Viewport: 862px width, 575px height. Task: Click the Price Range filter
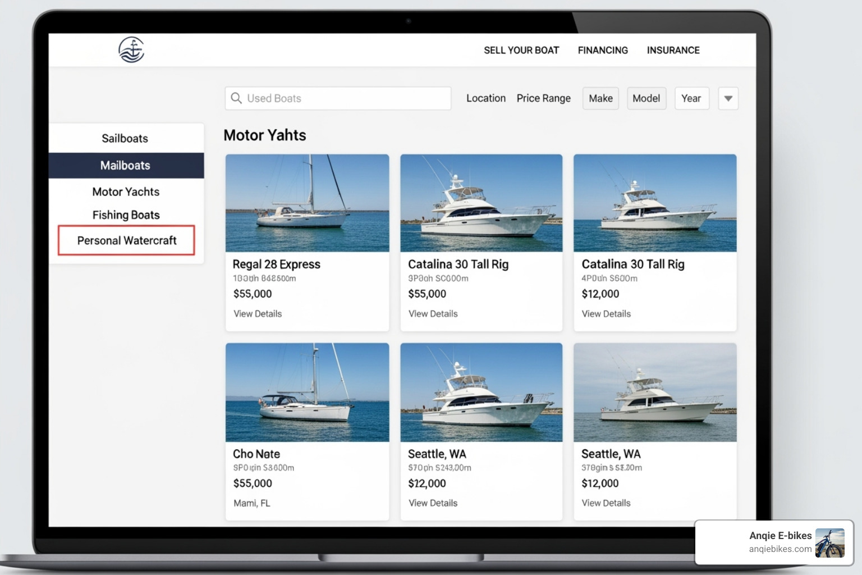click(x=543, y=98)
